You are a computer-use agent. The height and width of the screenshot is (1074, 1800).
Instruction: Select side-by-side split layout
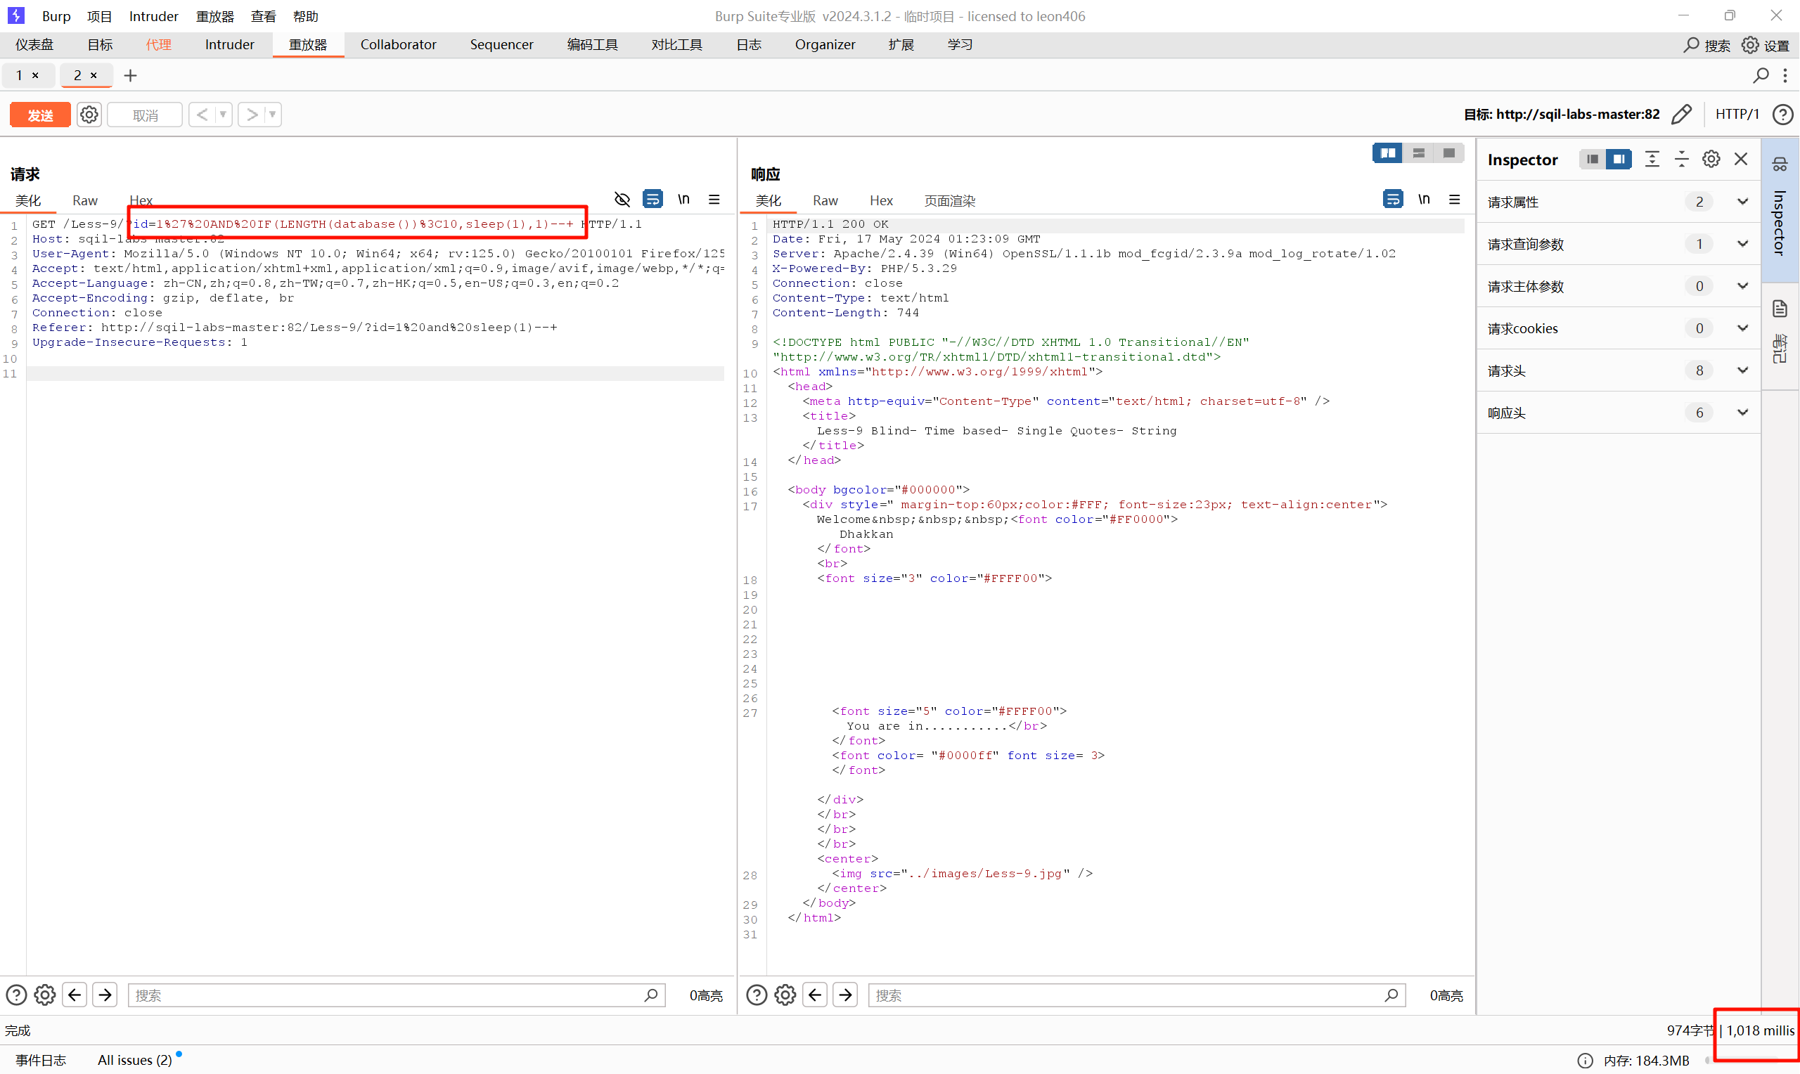click(x=1387, y=153)
